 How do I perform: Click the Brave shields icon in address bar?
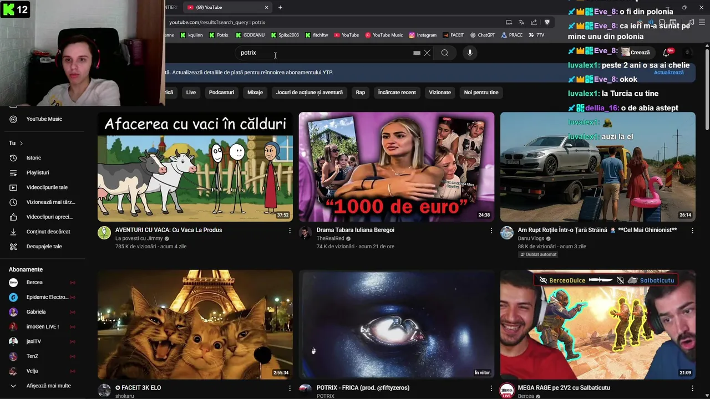click(x=547, y=22)
